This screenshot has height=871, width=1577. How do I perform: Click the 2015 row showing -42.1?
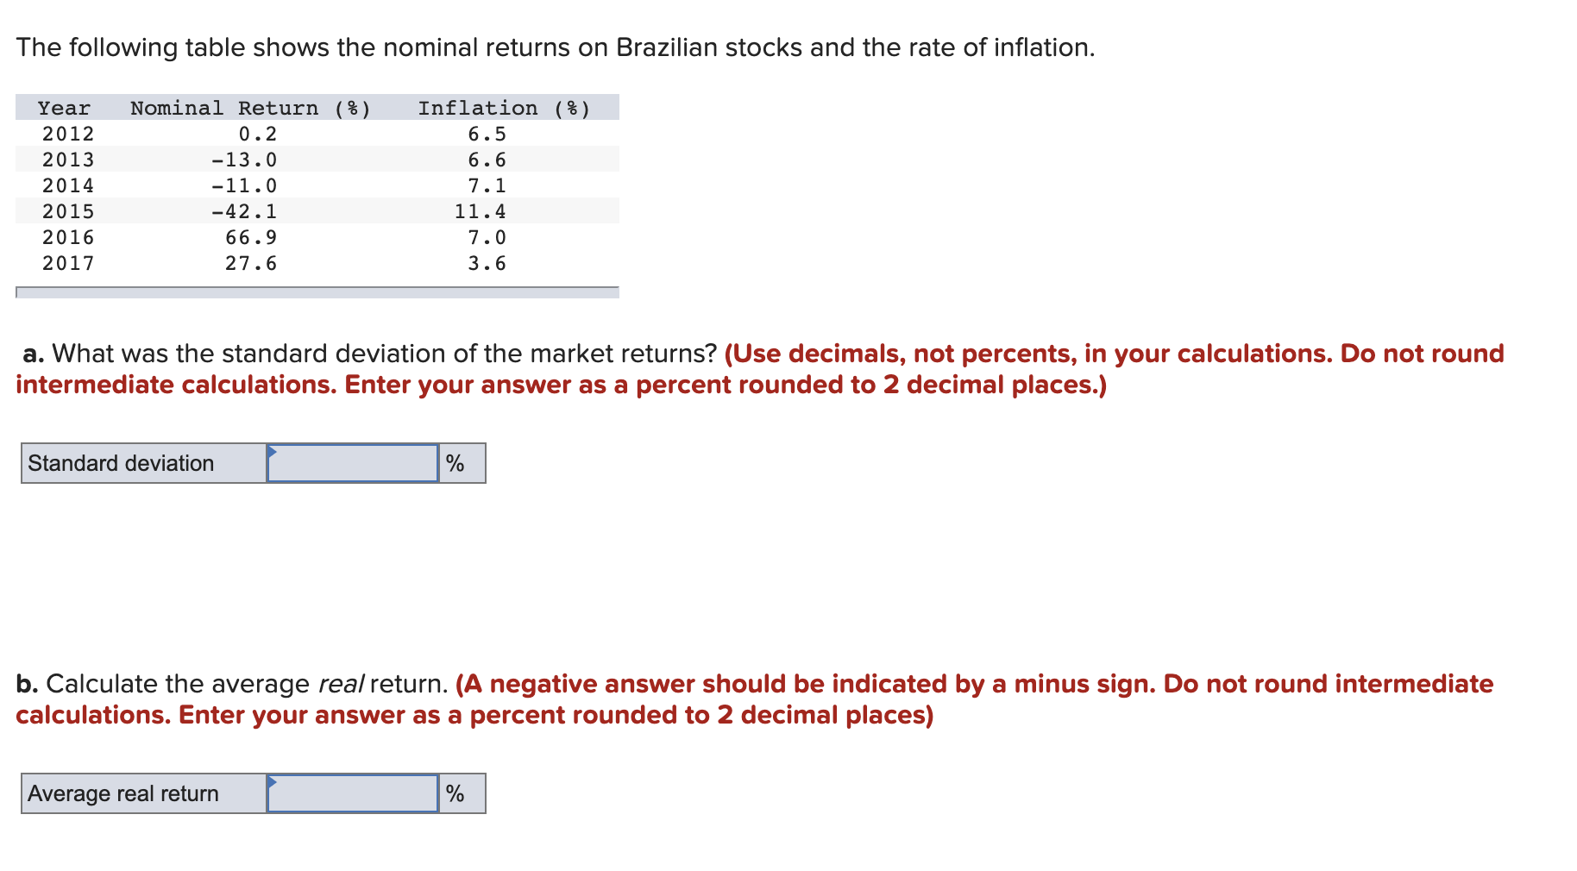pyautogui.click(x=259, y=211)
